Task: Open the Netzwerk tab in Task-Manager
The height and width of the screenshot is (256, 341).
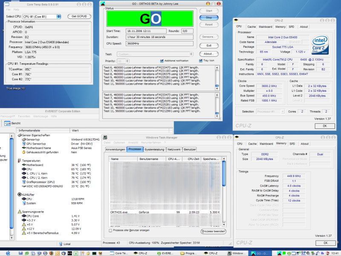Action: (174, 149)
